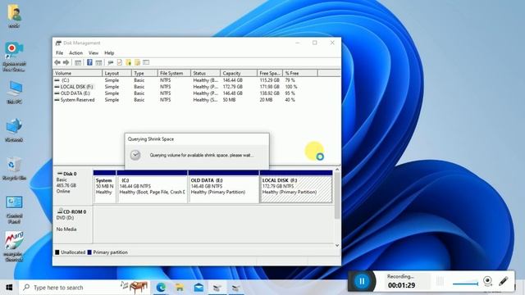This screenshot has width=525, height=295.
Task: Click the Forward arrow in Disk Management toolbar
Action: (x=66, y=62)
